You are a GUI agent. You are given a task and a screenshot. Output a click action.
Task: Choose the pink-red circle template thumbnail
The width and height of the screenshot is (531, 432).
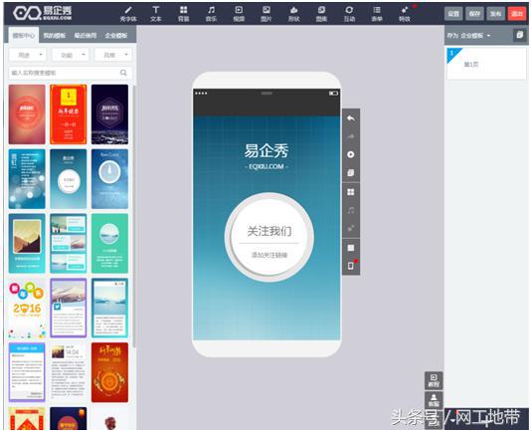click(x=27, y=114)
